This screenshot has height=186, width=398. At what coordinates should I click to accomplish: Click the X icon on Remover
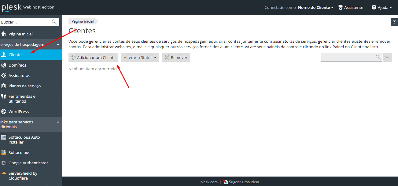click(x=167, y=57)
